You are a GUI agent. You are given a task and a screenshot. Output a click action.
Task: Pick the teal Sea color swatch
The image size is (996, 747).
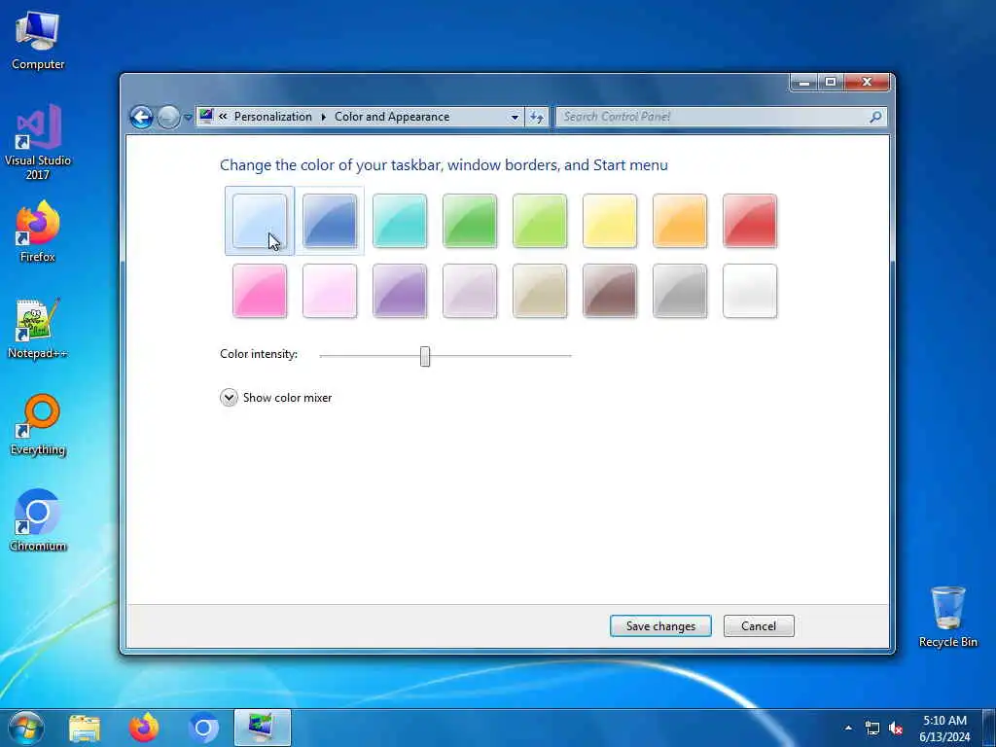tap(400, 221)
